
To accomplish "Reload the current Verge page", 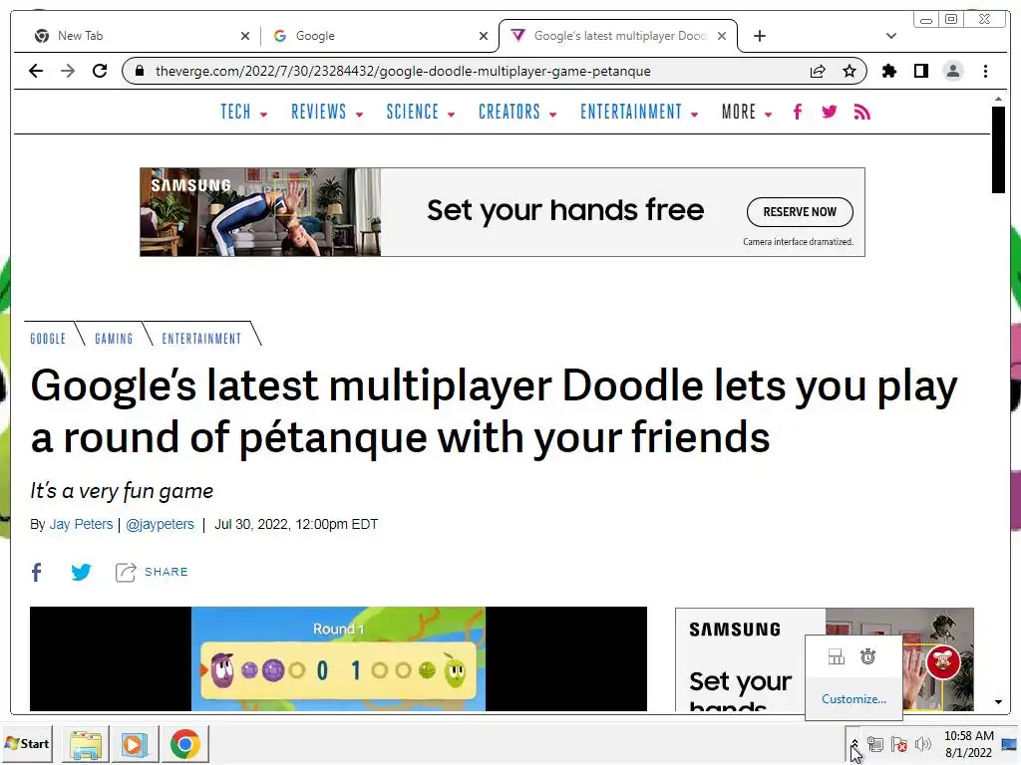I will [x=100, y=71].
